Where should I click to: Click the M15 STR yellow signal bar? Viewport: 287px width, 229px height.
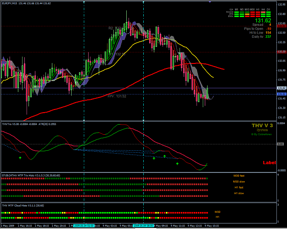coord(247,14)
